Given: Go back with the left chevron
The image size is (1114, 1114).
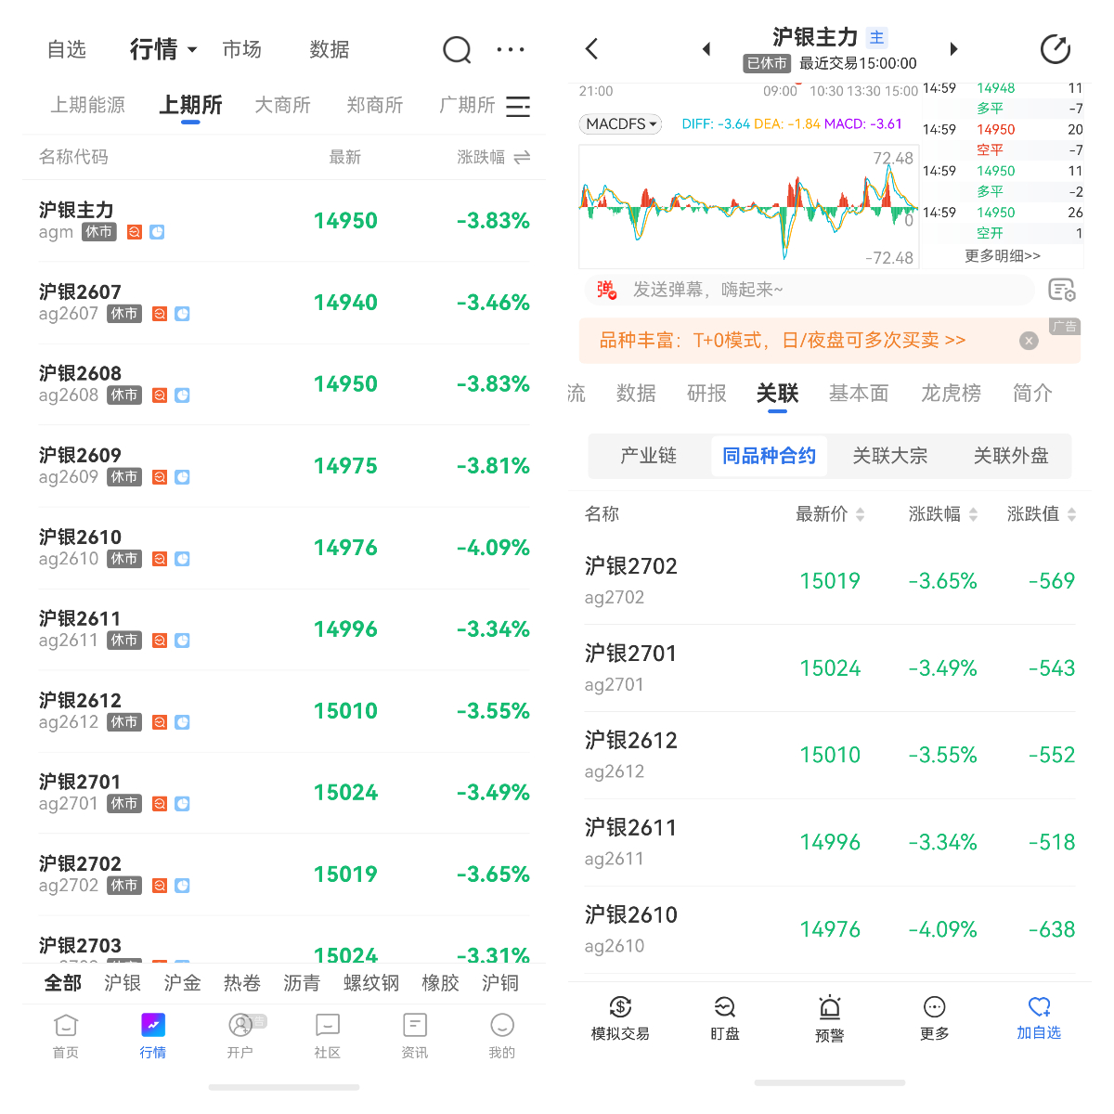Looking at the screenshot, I should click(x=592, y=49).
